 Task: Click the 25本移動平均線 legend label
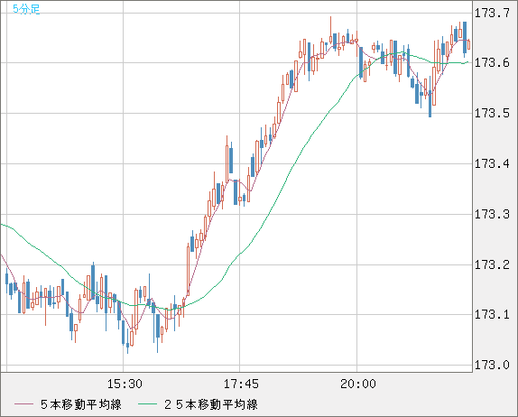[211, 404]
